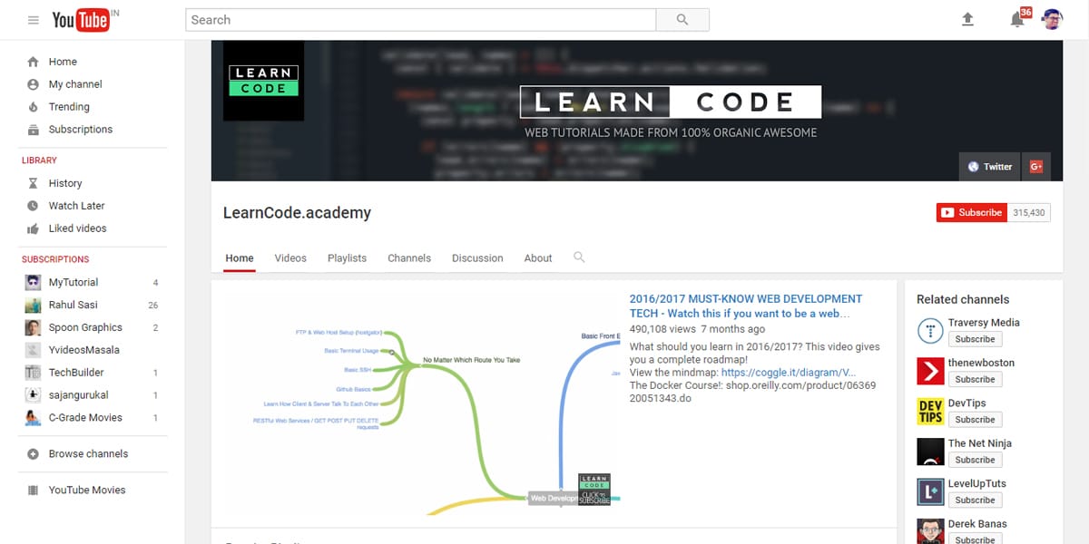Subscribe to Traversy Media

975,339
